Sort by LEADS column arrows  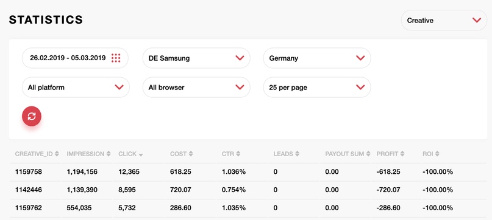297,154
